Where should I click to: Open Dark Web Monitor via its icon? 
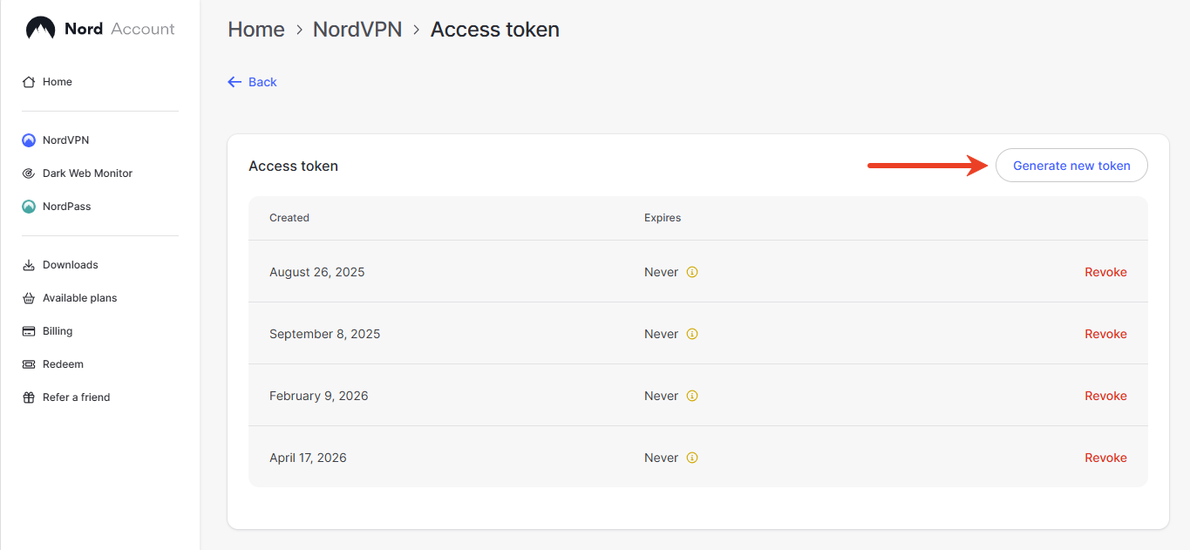pos(29,173)
